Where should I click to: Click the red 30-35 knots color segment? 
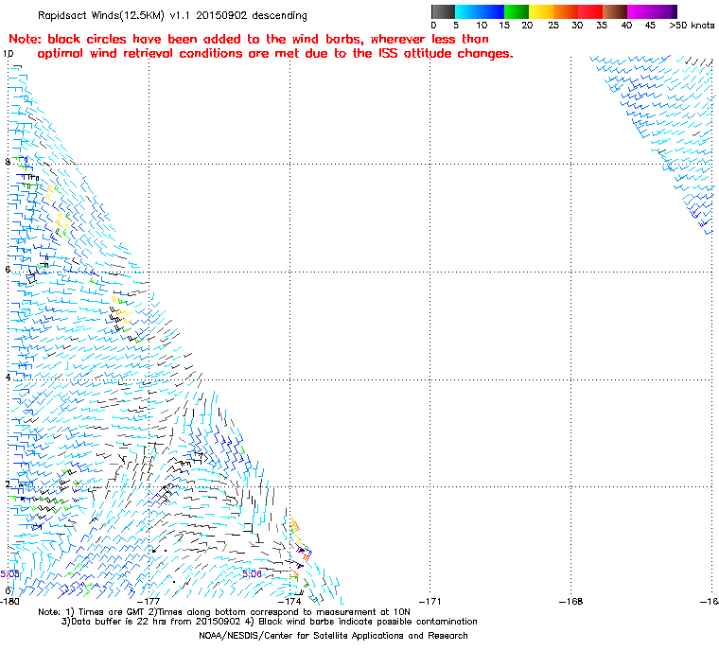tap(590, 11)
